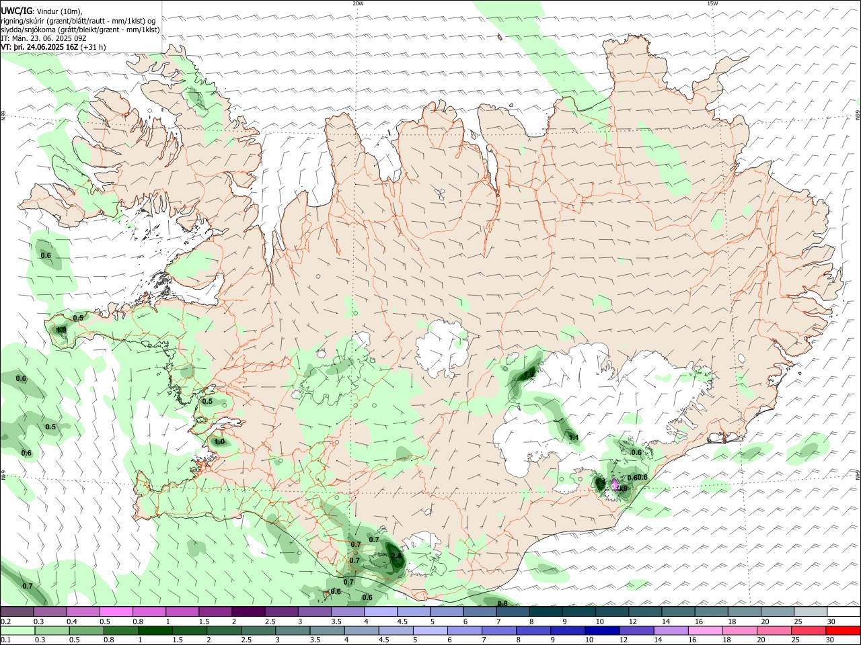The image size is (861, 645).
Task: Click the "0.7" value in the southwest sea corner
Action: (28, 586)
